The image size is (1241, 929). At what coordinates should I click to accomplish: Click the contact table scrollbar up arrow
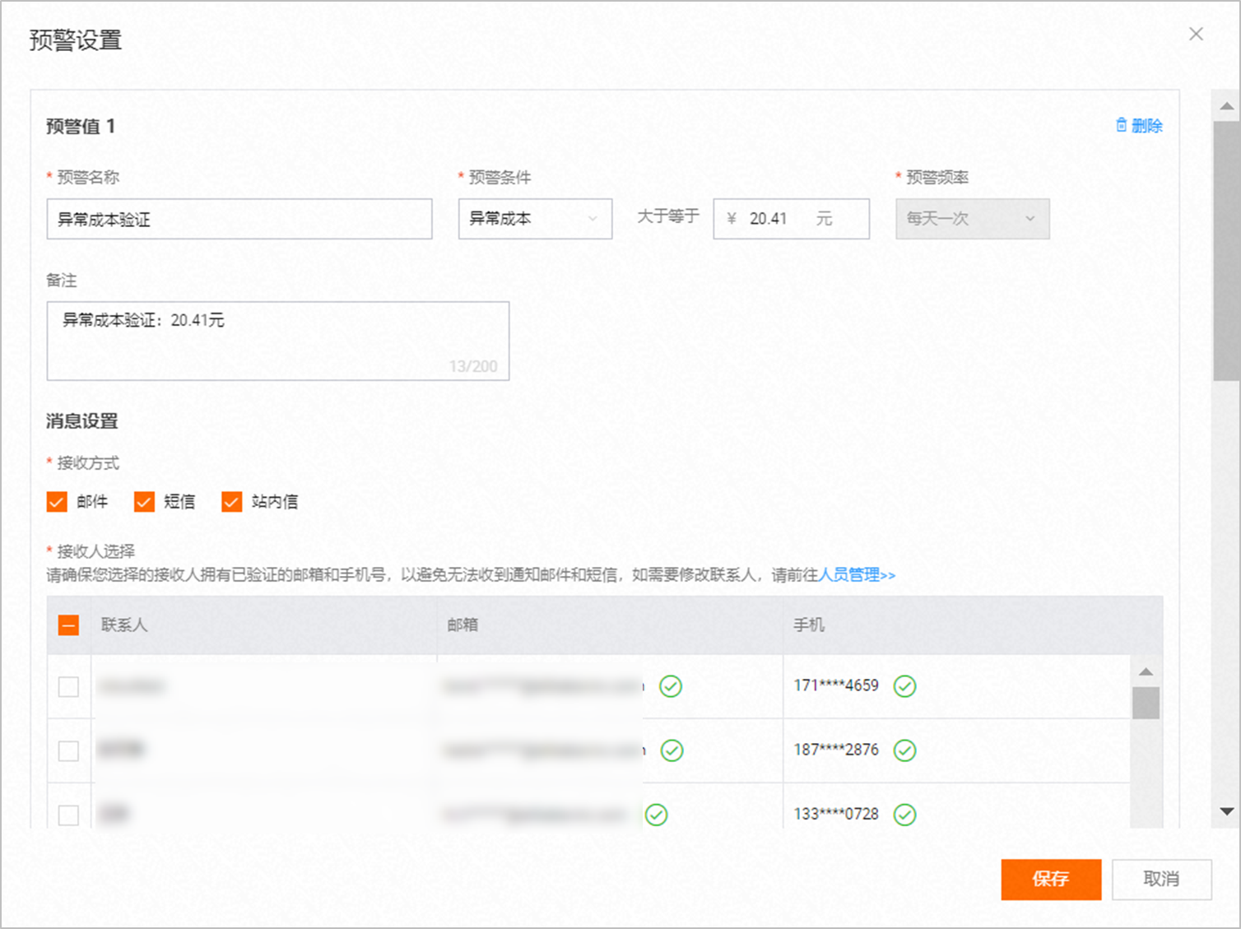click(x=1146, y=672)
